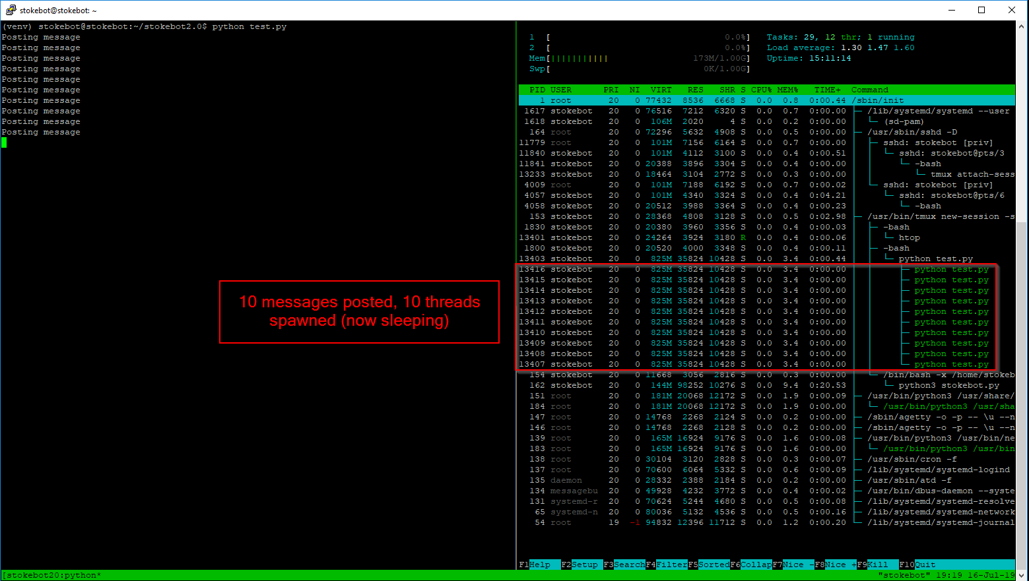
Task: Click the Load average text
Action: tap(841, 47)
